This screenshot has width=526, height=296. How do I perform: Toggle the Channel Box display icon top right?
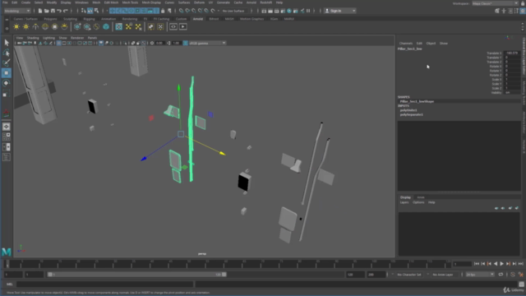click(x=523, y=11)
